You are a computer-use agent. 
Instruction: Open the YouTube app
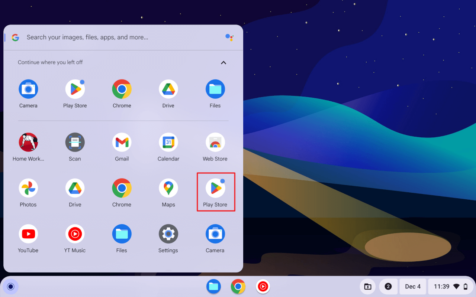tap(28, 234)
